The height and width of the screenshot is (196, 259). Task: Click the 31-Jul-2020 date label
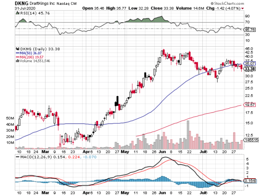[x=25, y=8]
